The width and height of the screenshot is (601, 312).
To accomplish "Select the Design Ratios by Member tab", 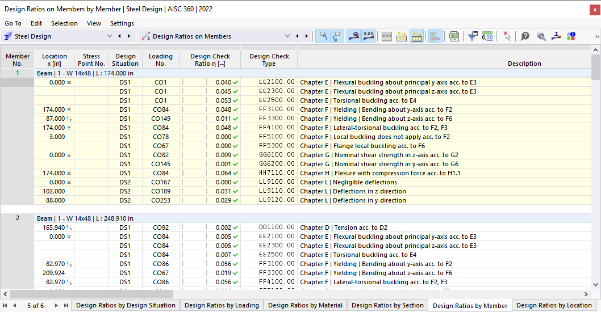I will coord(470,306).
